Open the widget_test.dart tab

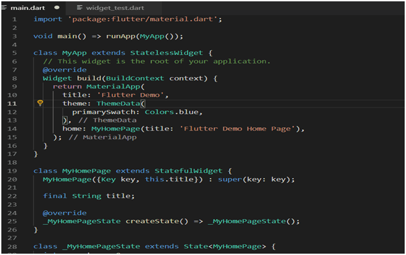click(x=115, y=8)
